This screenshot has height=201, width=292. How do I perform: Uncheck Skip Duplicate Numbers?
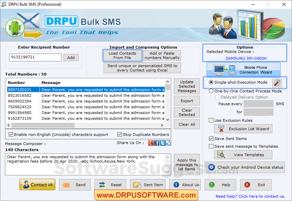coord(120,134)
